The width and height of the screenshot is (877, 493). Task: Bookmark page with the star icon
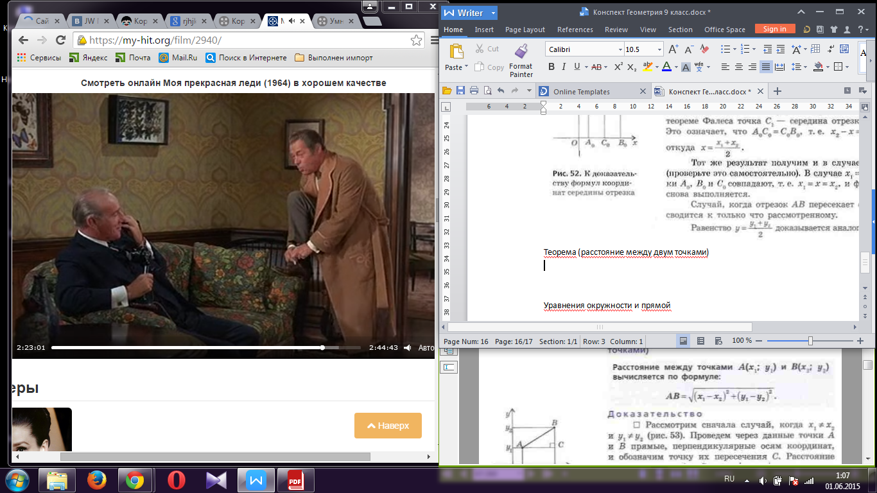[x=416, y=40]
